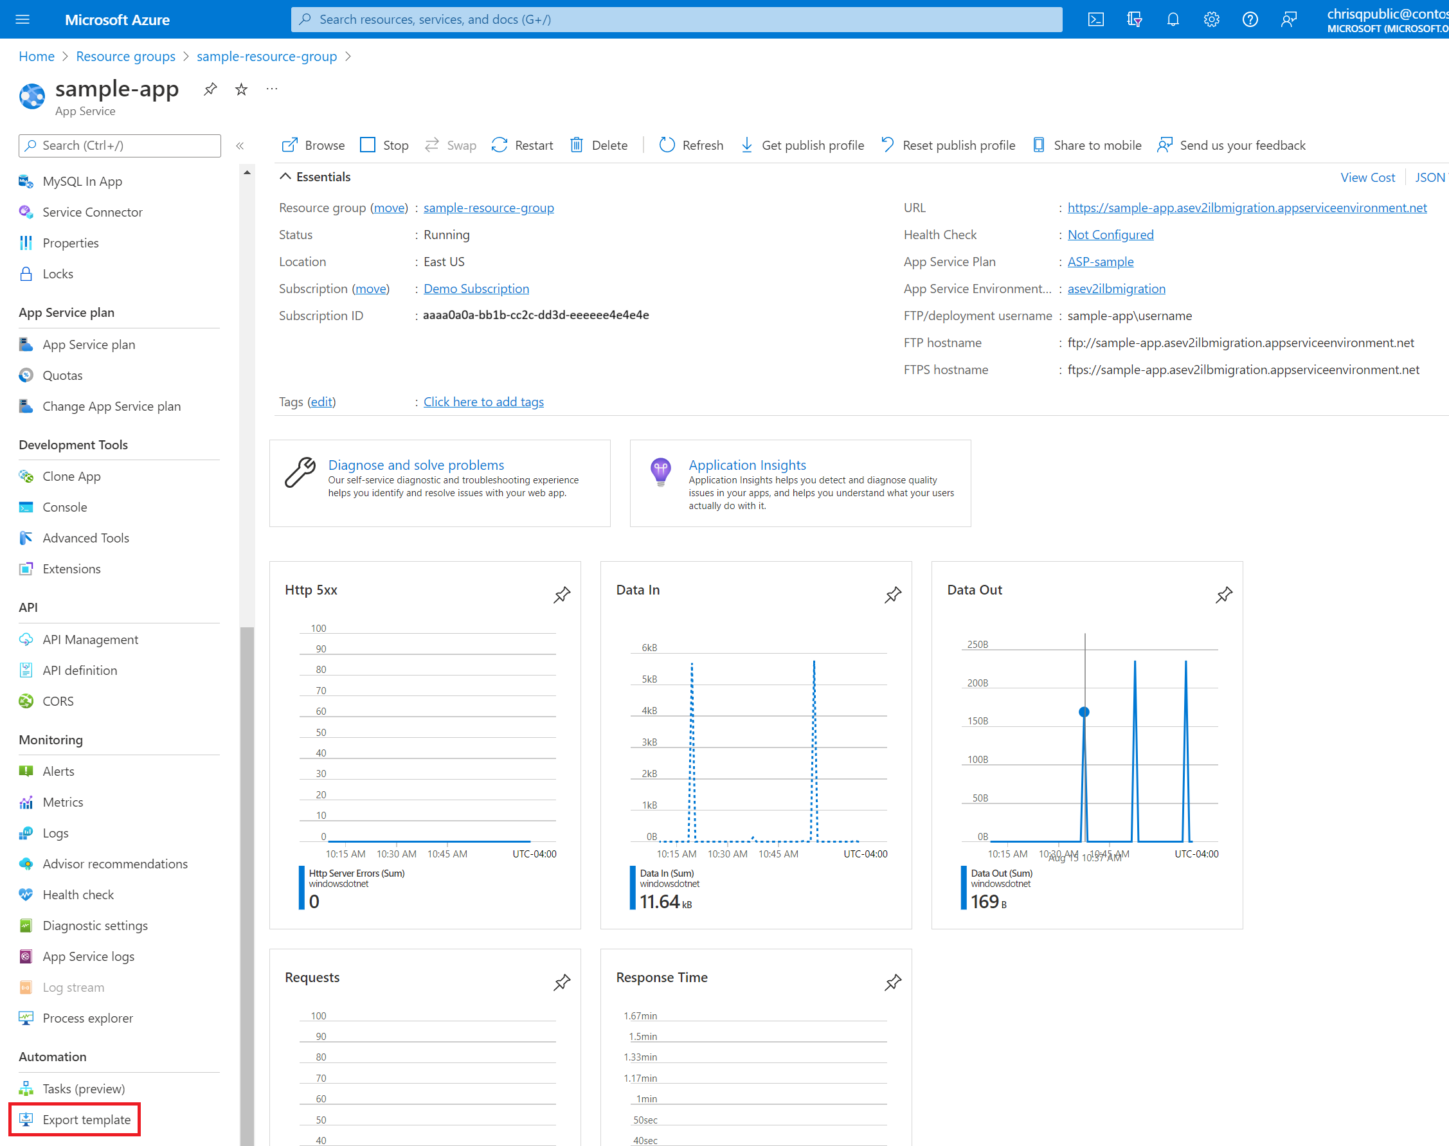Expand the Data In chart pin icon

(x=893, y=596)
